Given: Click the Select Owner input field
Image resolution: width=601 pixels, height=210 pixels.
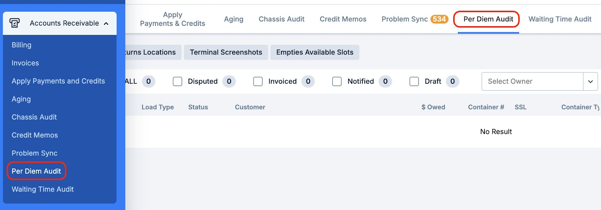Looking at the screenshot, I should pyautogui.click(x=532, y=81).
